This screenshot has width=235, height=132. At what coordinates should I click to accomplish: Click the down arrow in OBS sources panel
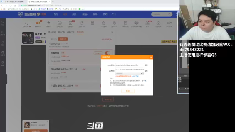188,89
